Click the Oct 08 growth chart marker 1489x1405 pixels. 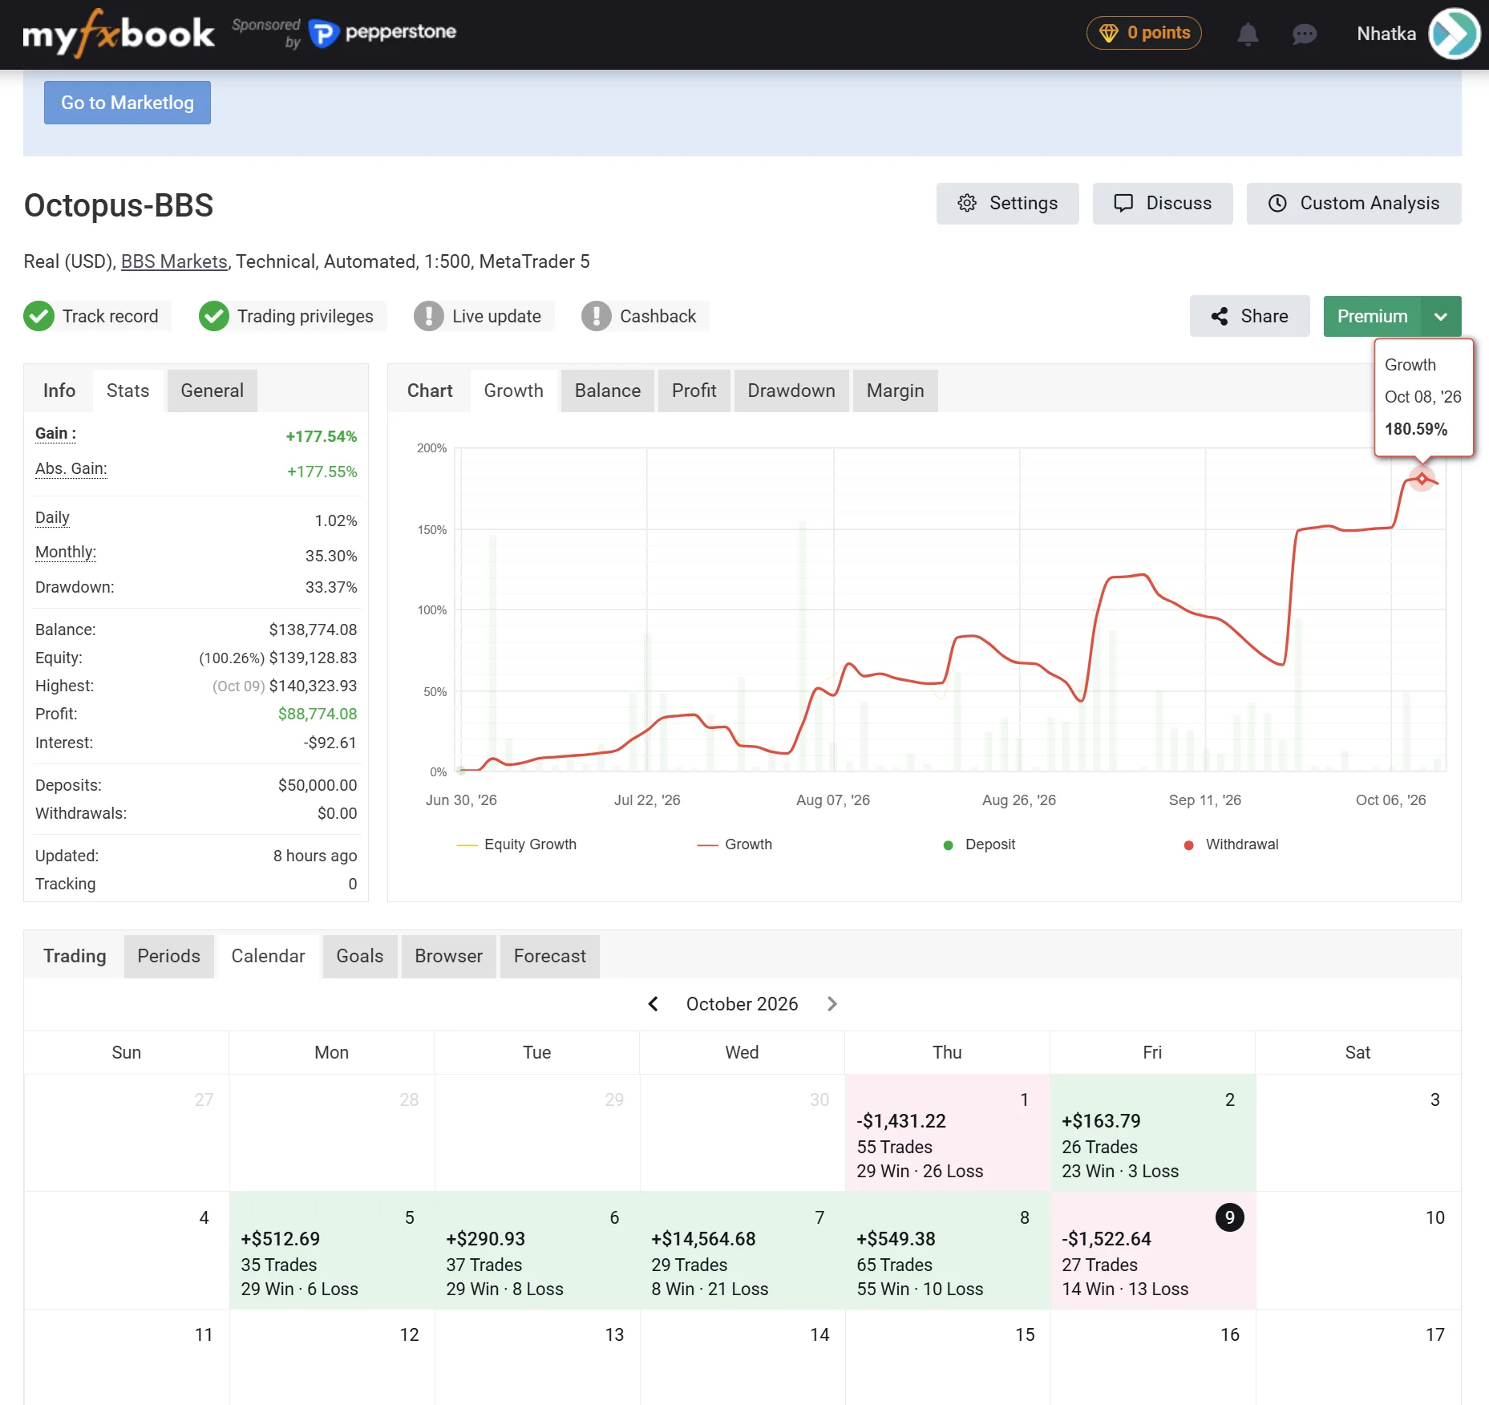pos(1422,479)
